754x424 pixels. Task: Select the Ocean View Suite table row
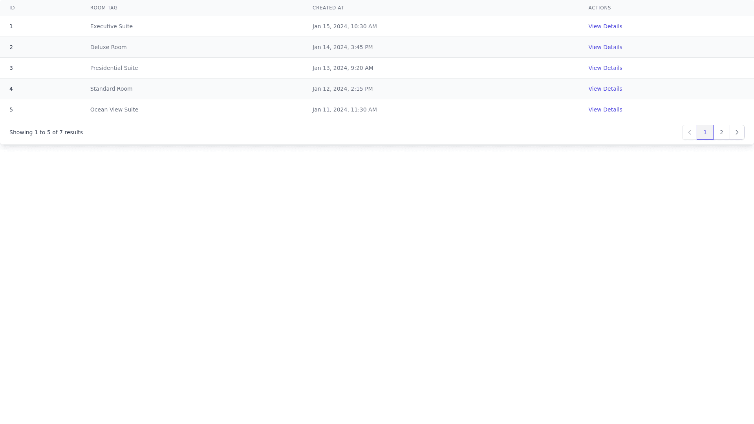coord(275,110)
